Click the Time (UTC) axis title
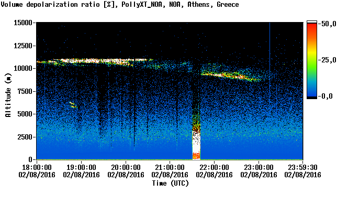The width and height of the screenshot is (348, 204). point(171,184)
